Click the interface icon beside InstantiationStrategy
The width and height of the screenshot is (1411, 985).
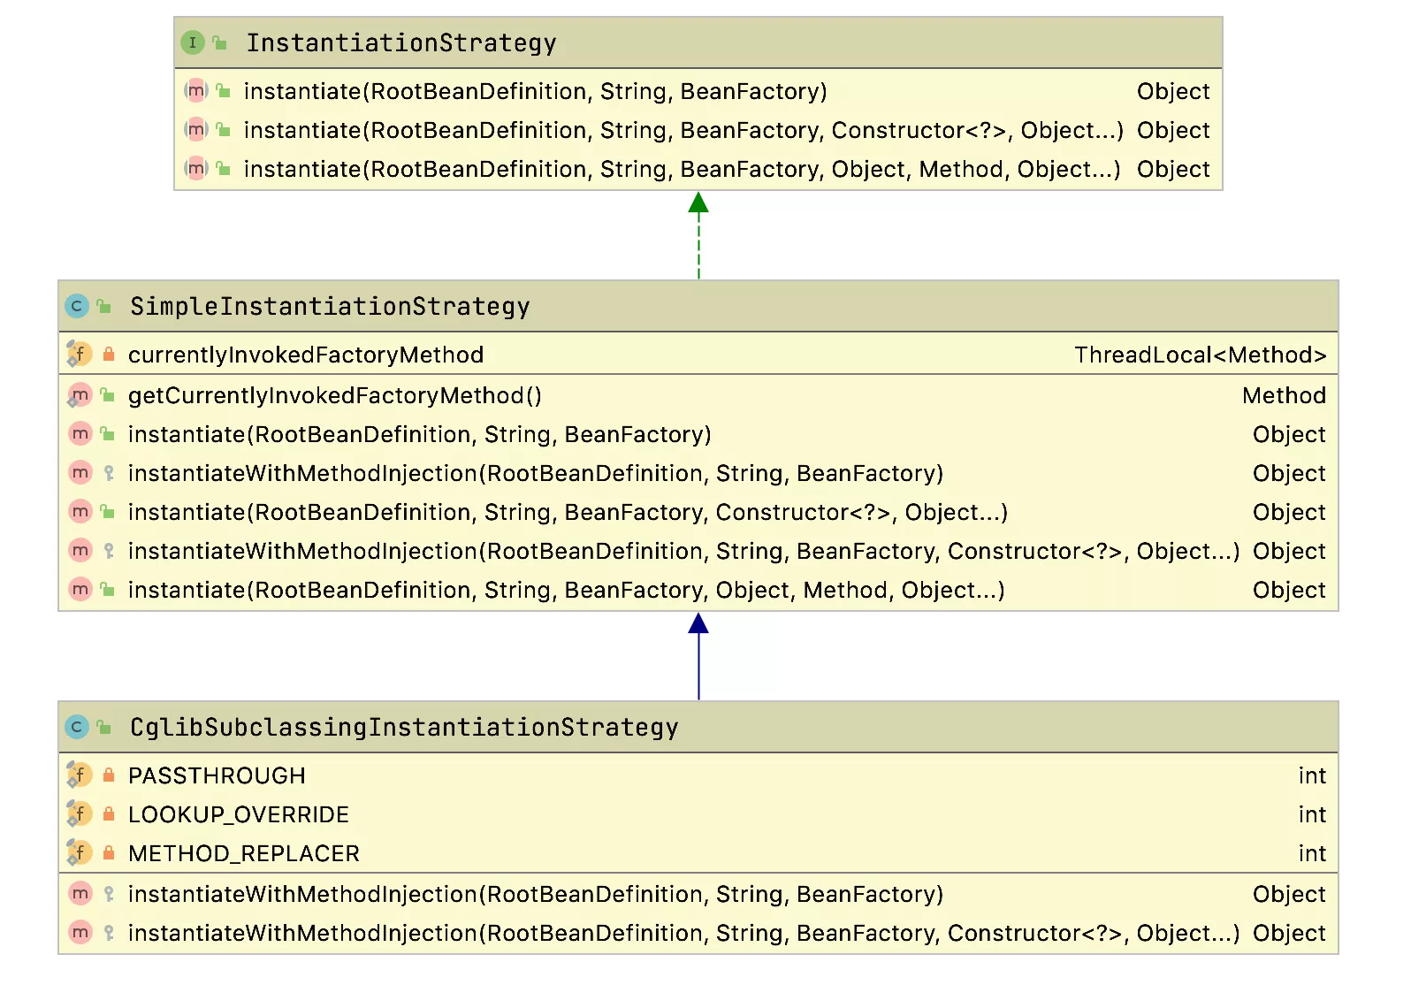192,42
